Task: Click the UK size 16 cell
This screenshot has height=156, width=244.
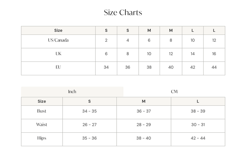Action: pos(214,54)
